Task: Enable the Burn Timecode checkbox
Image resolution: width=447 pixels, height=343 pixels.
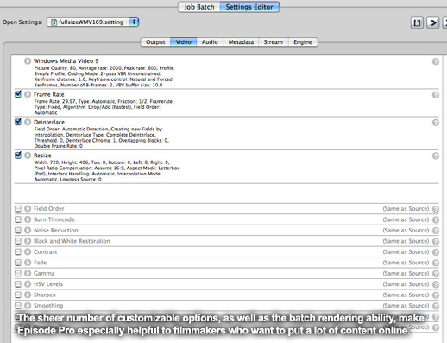Action: (18, 219)
